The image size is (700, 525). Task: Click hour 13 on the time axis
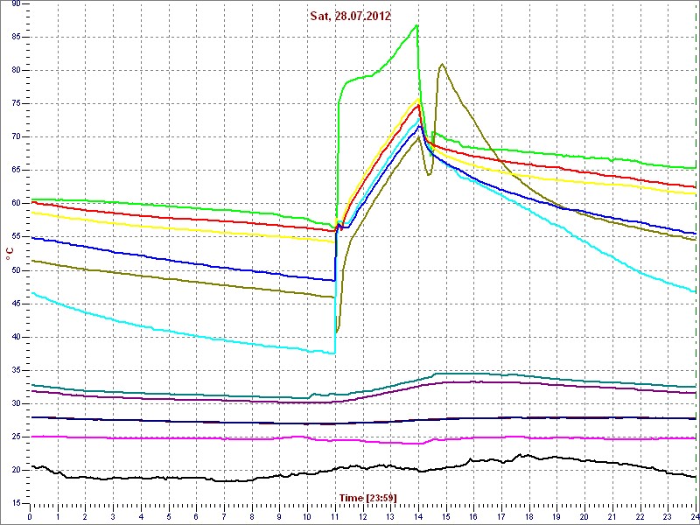click(x=390, y=515)
